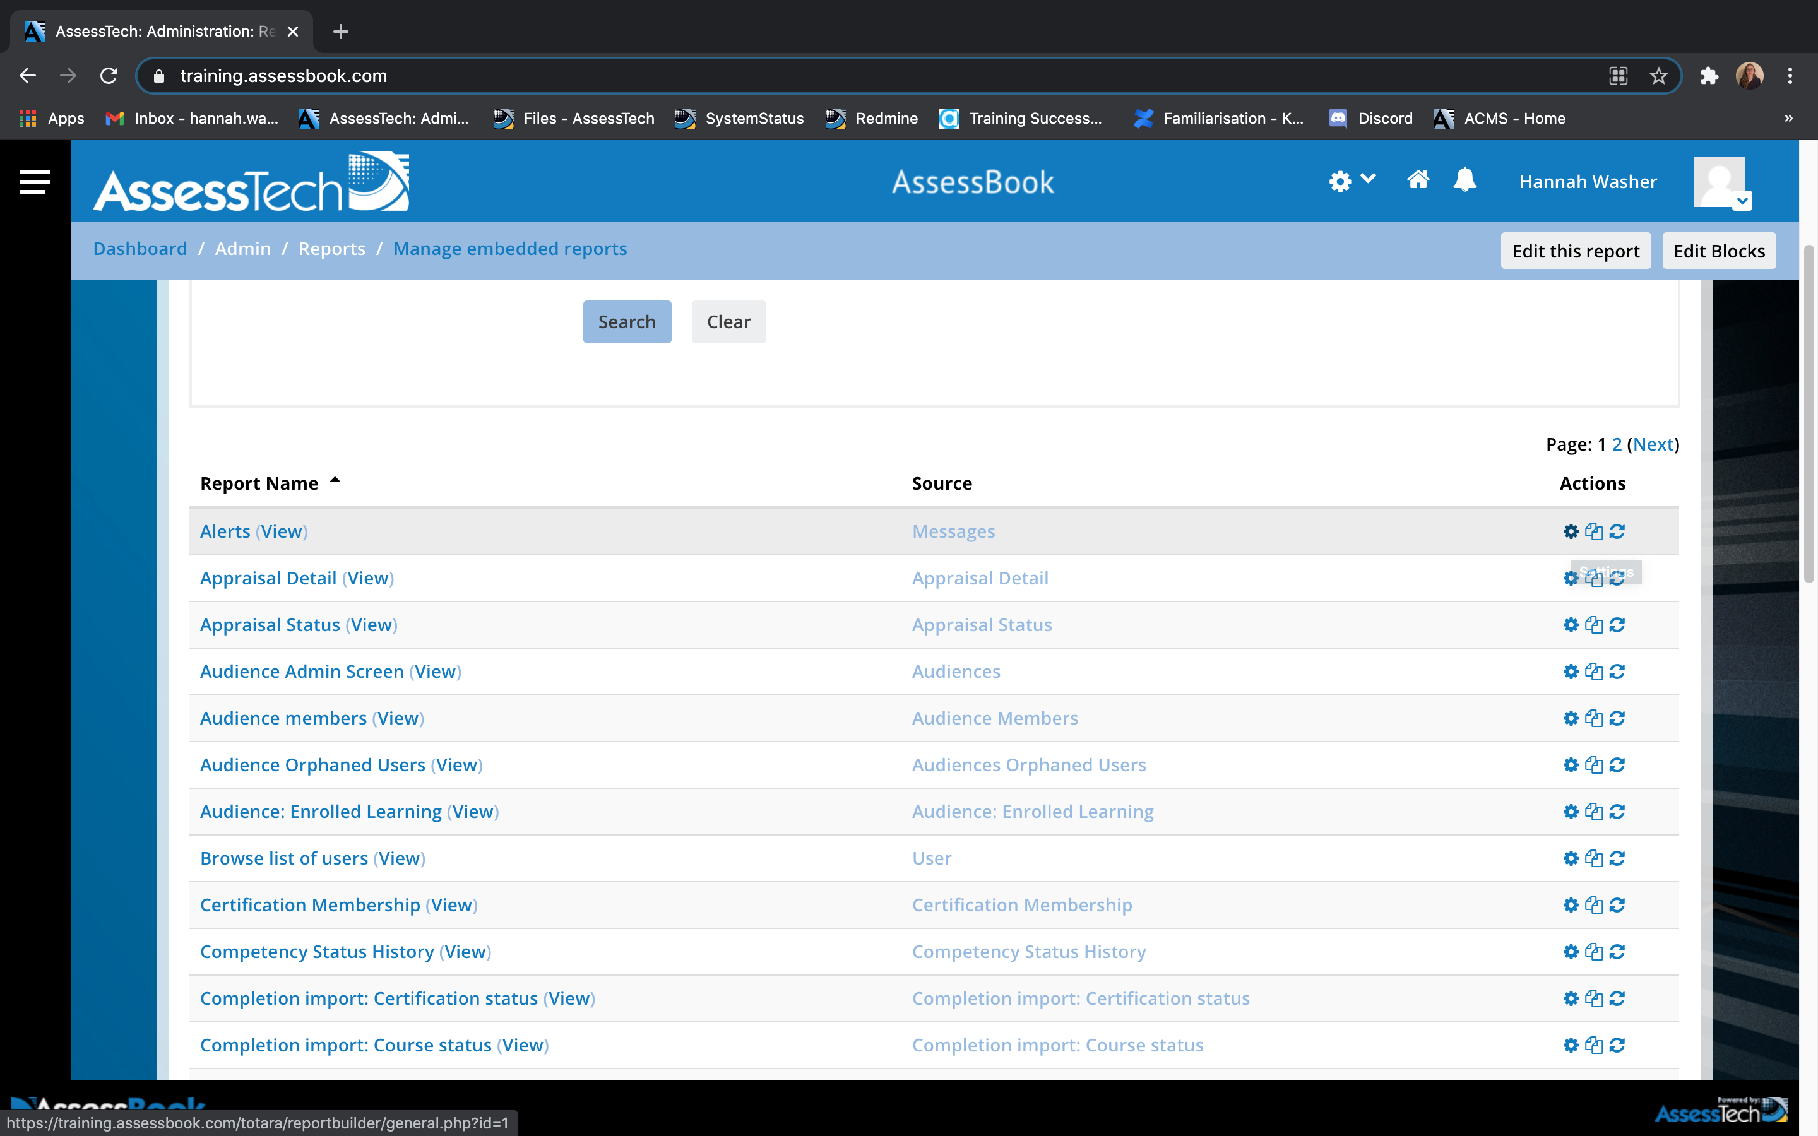Click Edit this report button
This screenshot has width=1818, height=1136.
1576,250
